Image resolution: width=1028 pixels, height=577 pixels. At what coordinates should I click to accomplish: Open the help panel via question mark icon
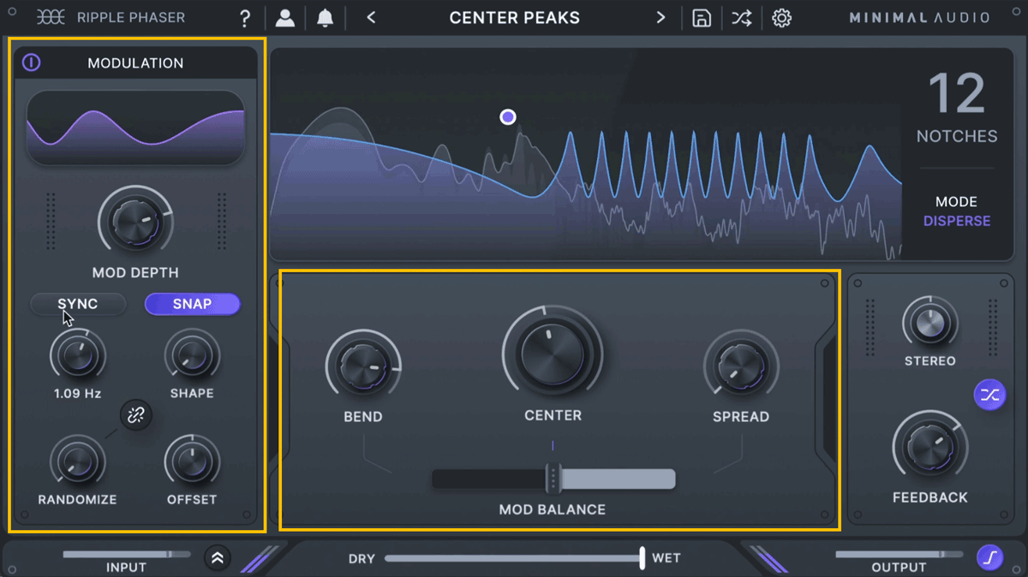(245, 17)
